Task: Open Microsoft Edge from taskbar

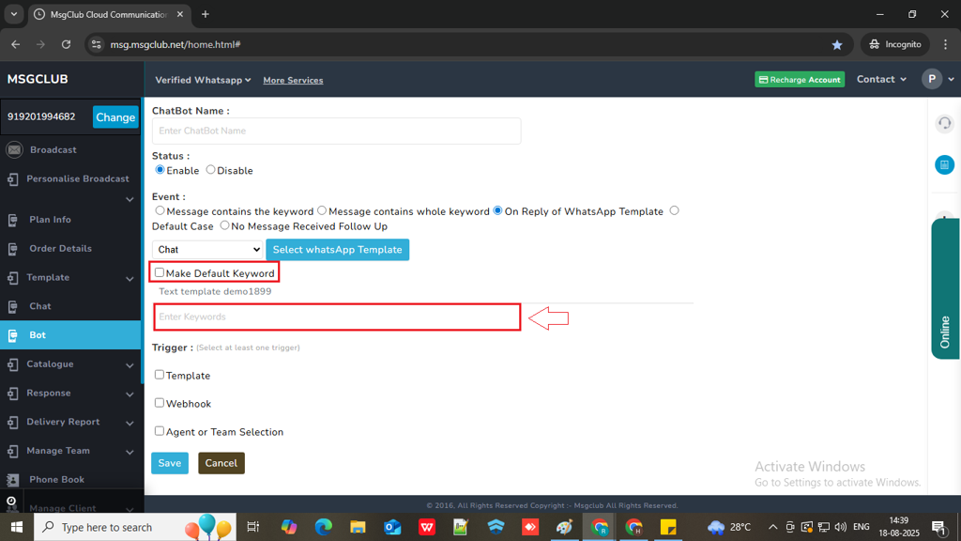Action: click(323, 527)
